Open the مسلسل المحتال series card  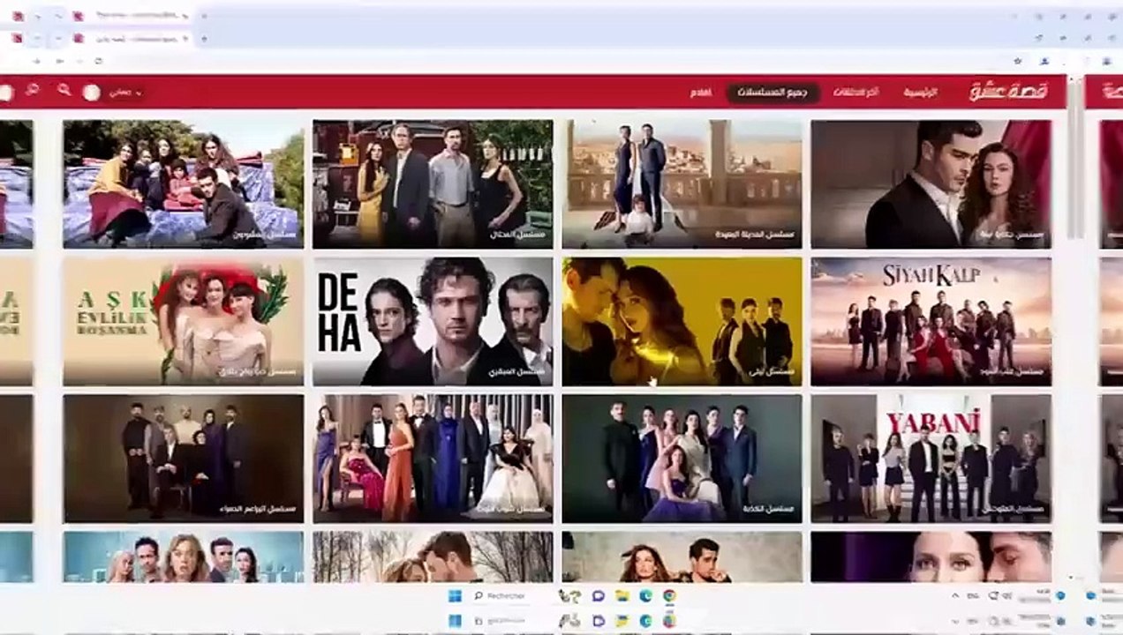pos(433,184)
